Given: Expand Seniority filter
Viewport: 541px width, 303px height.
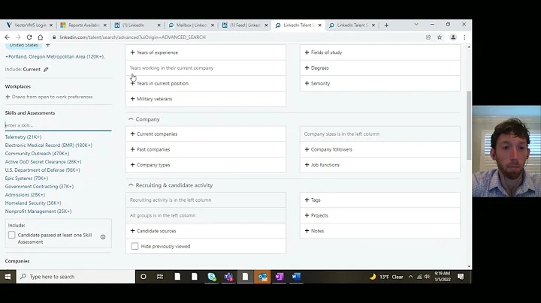Looking at the screenshot, I should (380, 83).
